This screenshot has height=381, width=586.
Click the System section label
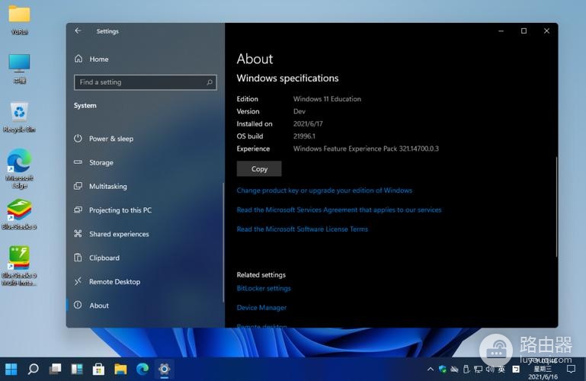coord(85,106)
